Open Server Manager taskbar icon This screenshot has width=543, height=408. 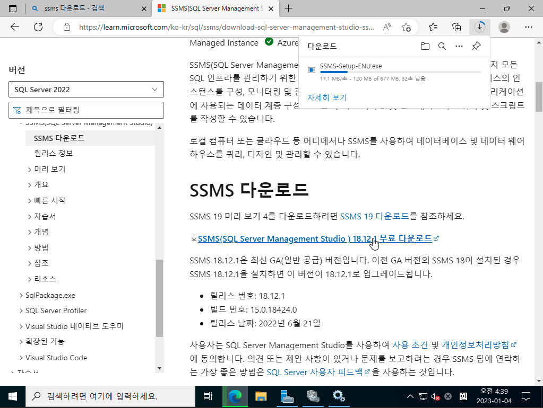pos(287,396)
